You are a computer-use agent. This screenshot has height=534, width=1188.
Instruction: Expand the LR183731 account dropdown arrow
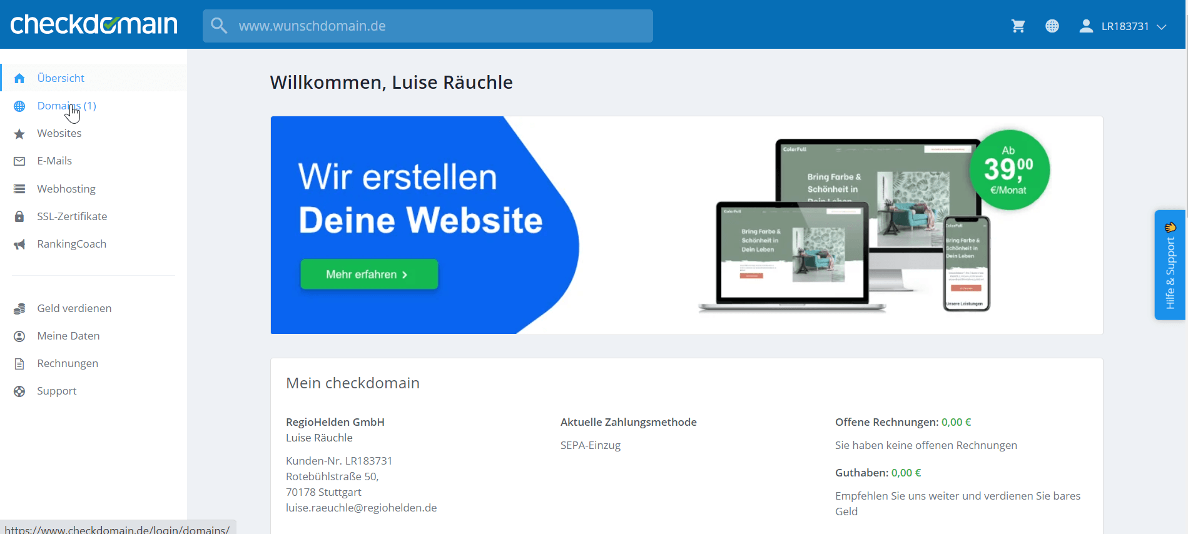1162,27
